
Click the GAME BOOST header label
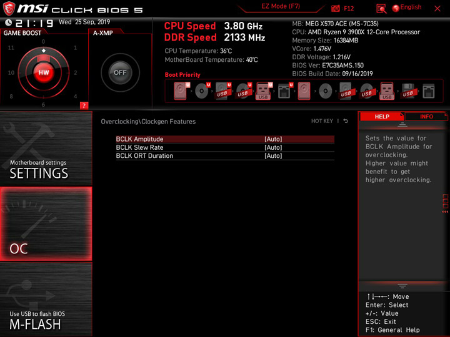[x=22, y=33]
